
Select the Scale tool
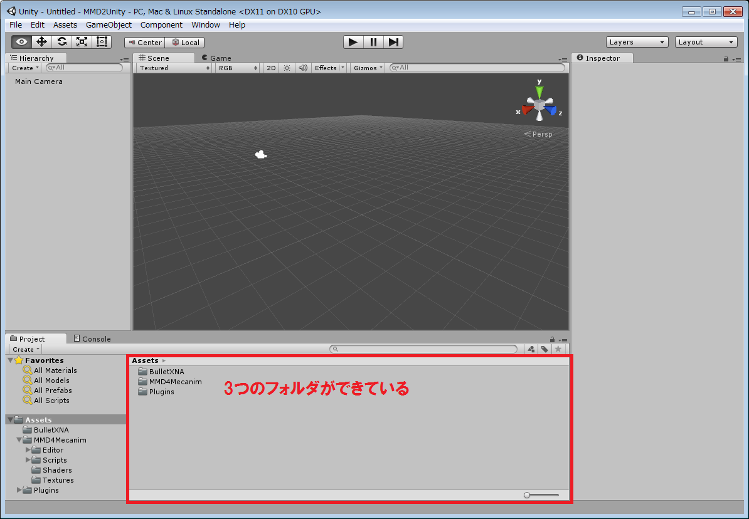pos(82,42)
